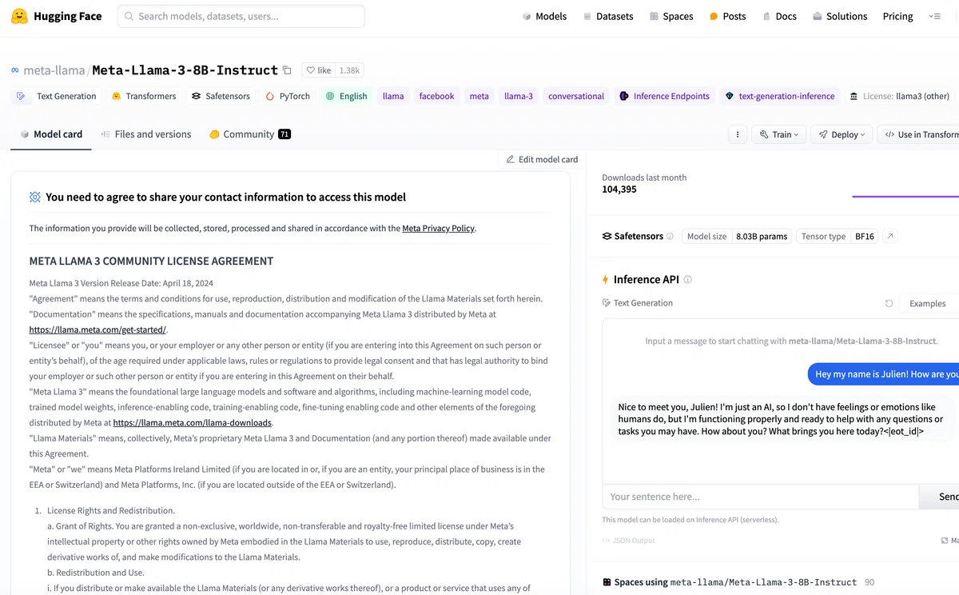959x595 pixels.
Task: Open the Community tab
Action: point(250,134)
